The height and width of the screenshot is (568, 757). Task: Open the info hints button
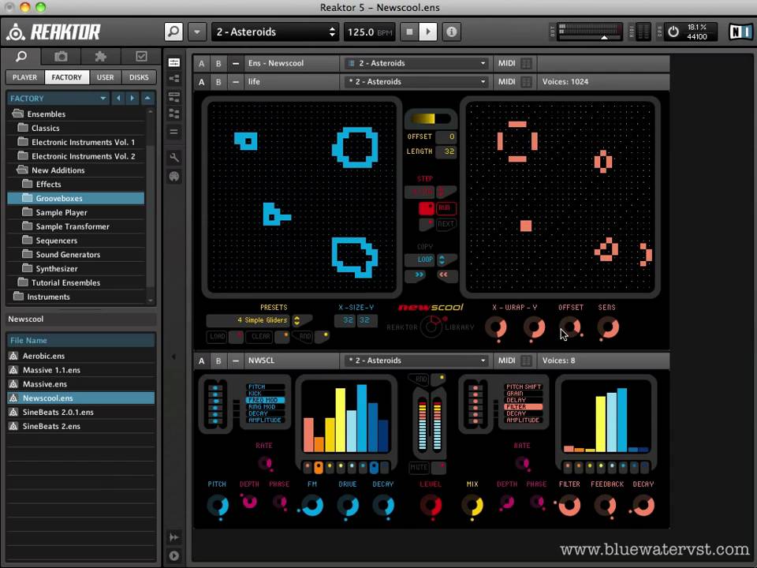(x=451, y=32)
